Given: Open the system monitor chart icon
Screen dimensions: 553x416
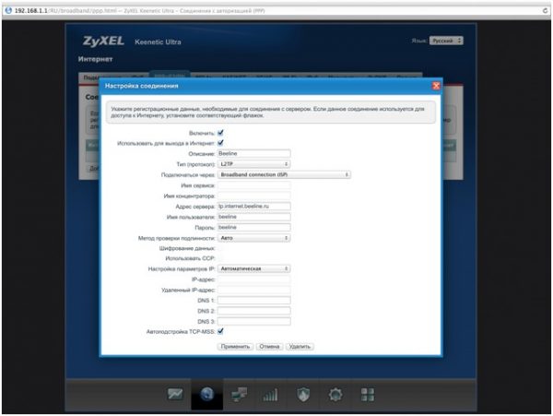Looking at the screenshot, I should click(x=175, y=394).
